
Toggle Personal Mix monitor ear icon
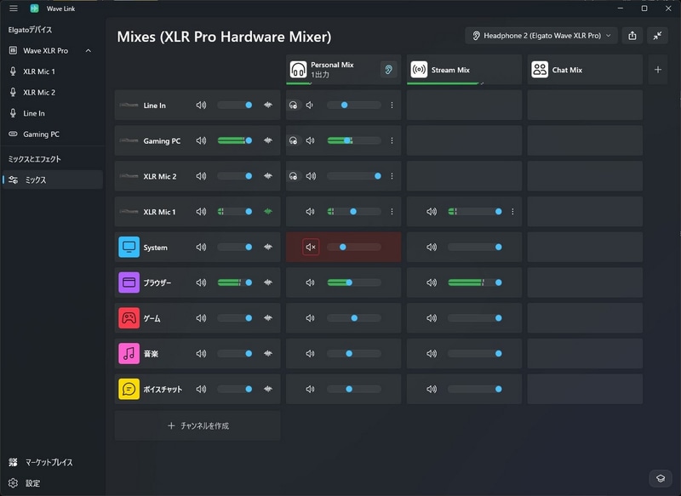click(388, 70)
